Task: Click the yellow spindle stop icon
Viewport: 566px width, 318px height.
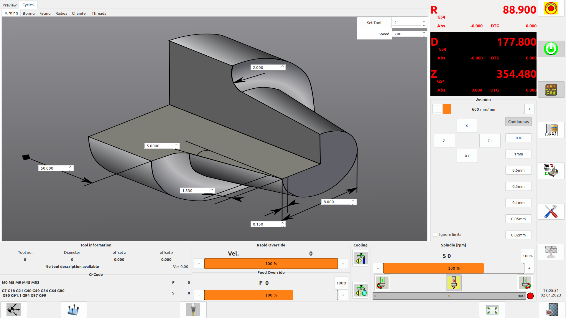Action: pyautogui.click(x=454, y=283)
